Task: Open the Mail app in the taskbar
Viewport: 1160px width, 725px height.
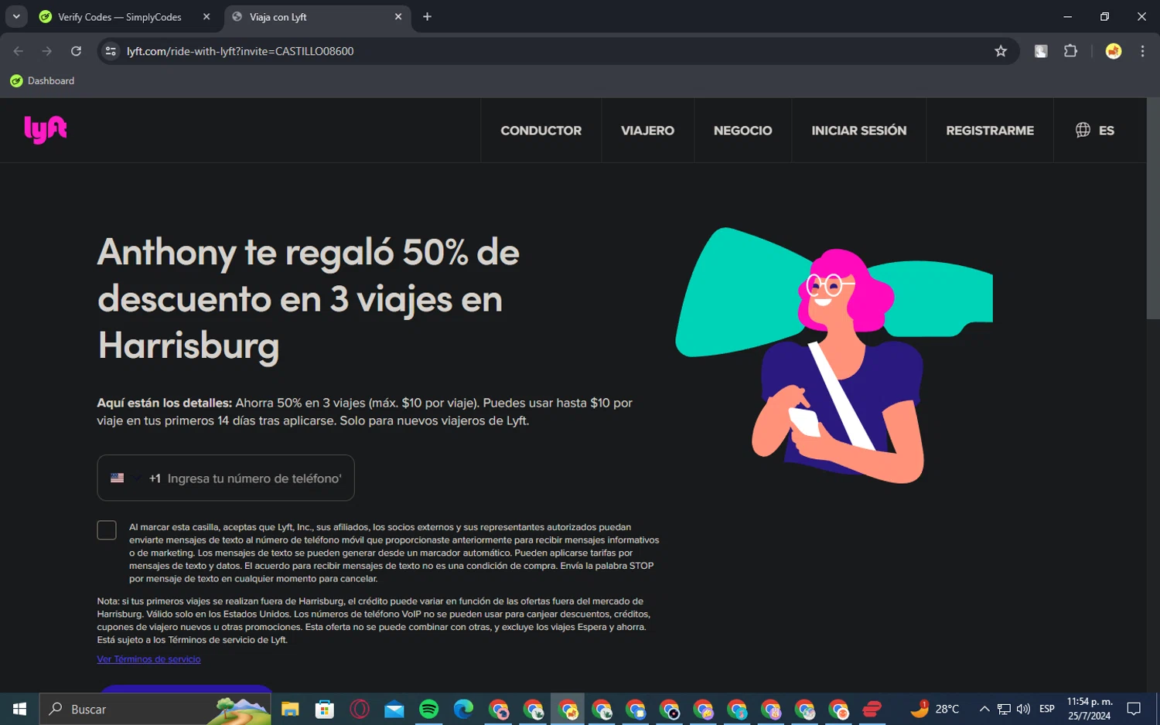Action: [394, 709]
